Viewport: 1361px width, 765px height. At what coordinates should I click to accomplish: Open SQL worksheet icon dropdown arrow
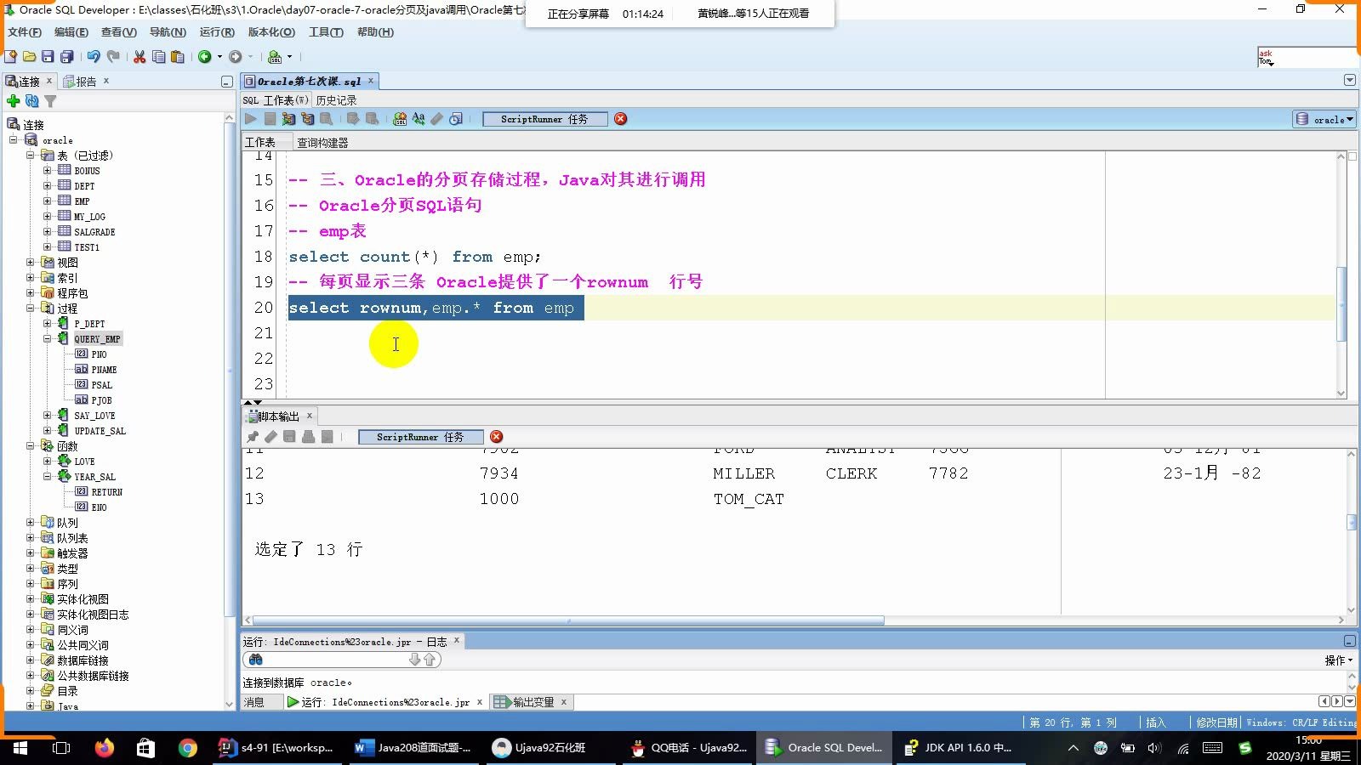tap(290, 57)
